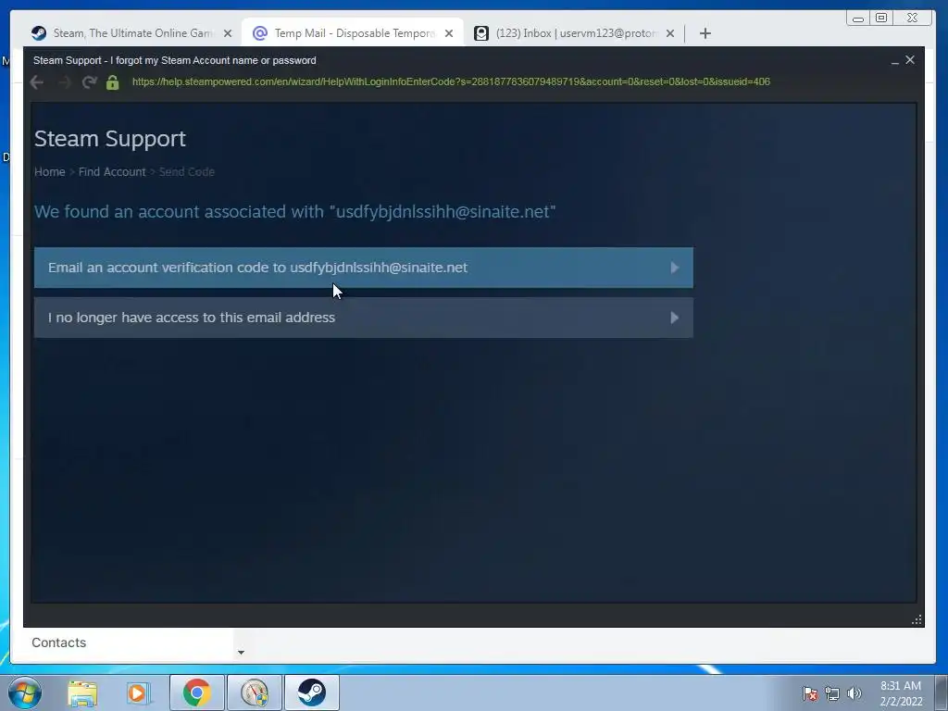
Task: Click arrow on no longer have access row
Action: pyautogui.click(x=675, y=318)
